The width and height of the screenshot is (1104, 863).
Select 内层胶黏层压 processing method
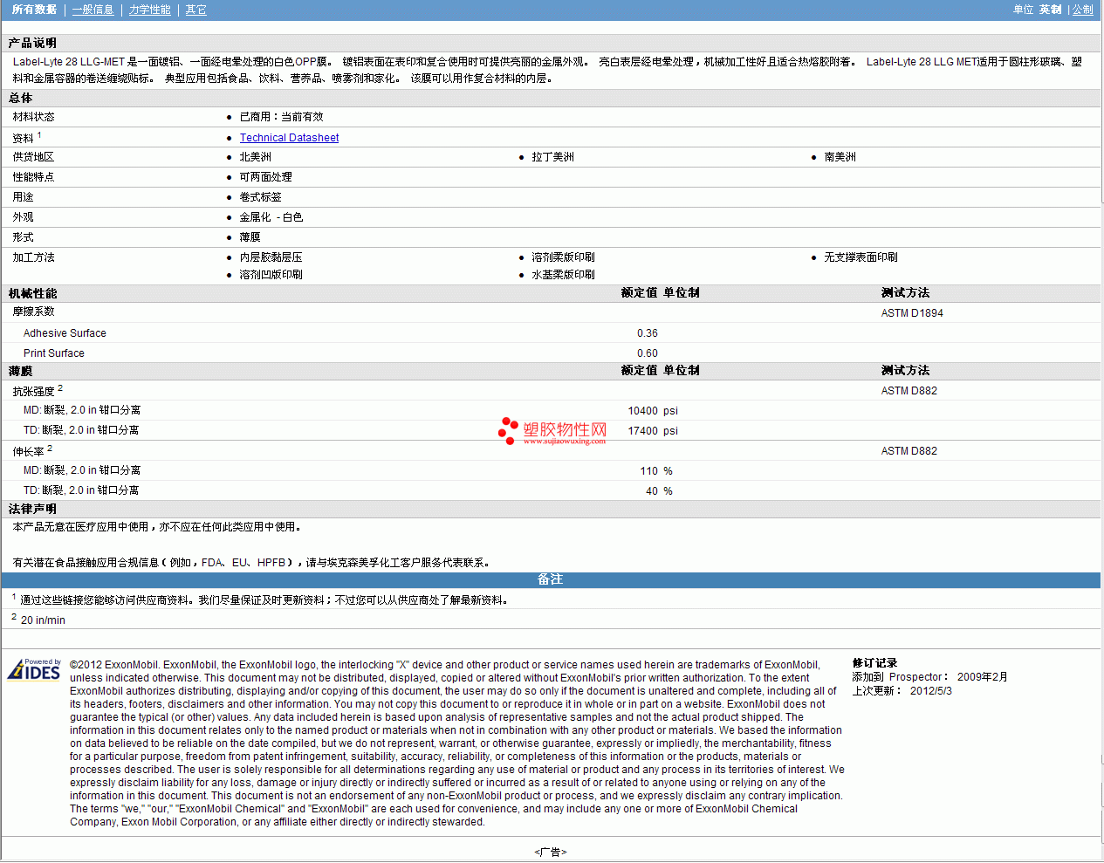coord(271,257)
